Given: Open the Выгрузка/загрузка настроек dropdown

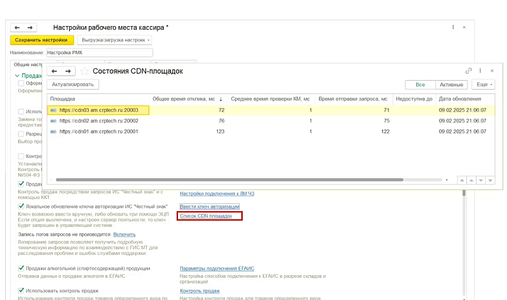Looking at the screenshot, I should pos(115,40).
